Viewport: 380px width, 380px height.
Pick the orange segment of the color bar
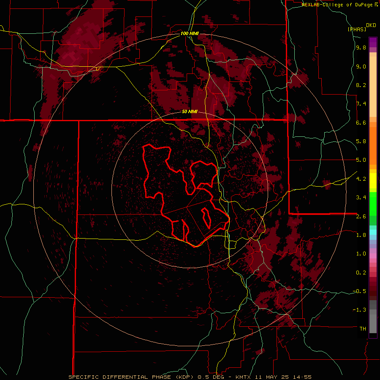[373, 145]
